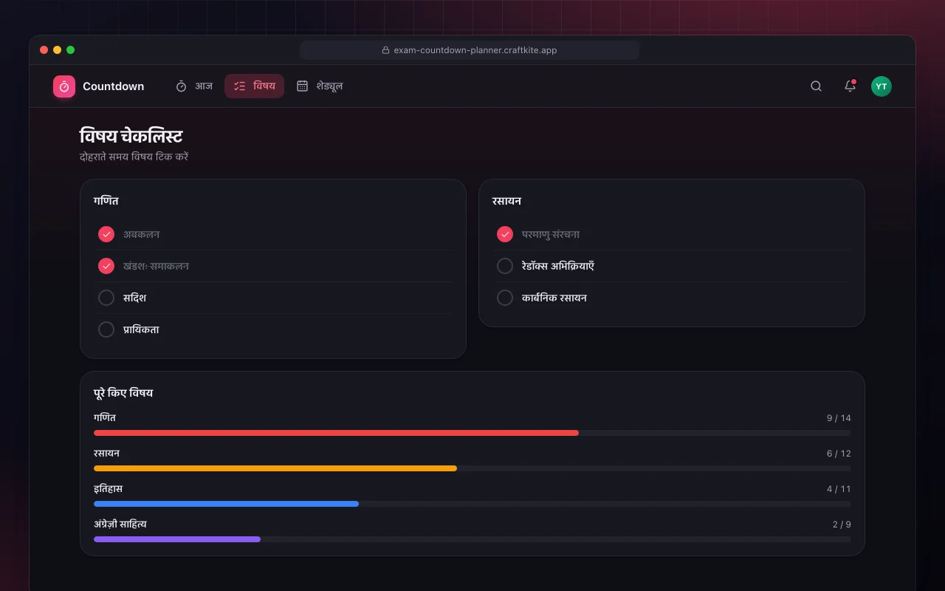Image resolution: width=945 pixels, height=591 pixels.
Task: Click the रेडॉक्स अभिक्रियाएँ topic label
Action: (x=558, y=266)
